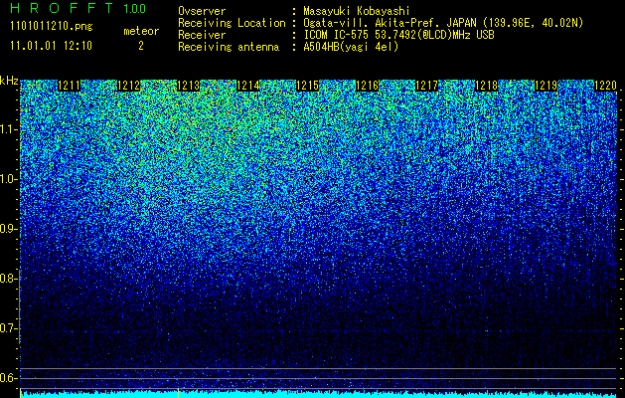Click the 1.1 frequency axis label
Image resolution: width=625 pixels, height=398 pixels.
[8, 129]
